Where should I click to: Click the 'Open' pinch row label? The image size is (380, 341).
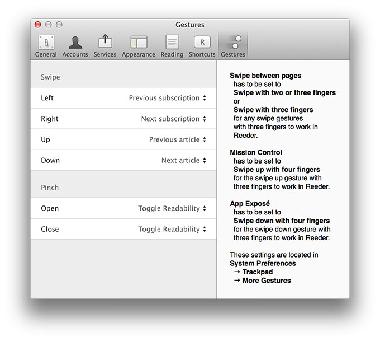click(50, 208)
